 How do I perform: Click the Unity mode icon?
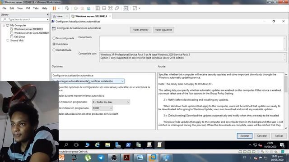(117, 8)
